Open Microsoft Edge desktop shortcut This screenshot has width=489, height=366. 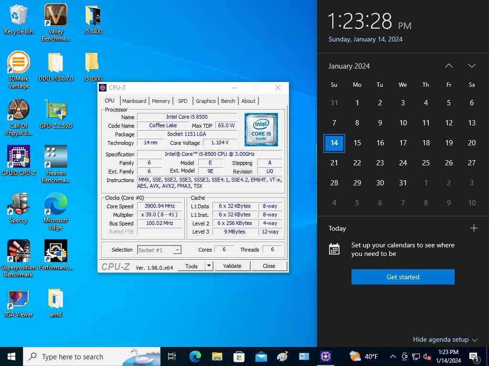[55, 212]
